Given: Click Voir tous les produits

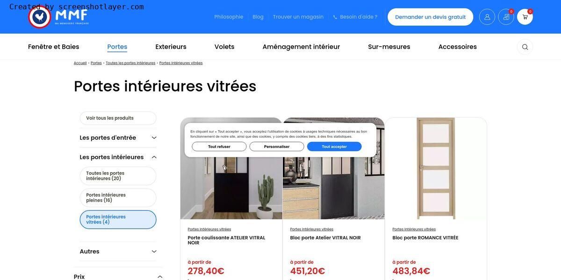Looking at the screenshot, I should pos(118,118).
